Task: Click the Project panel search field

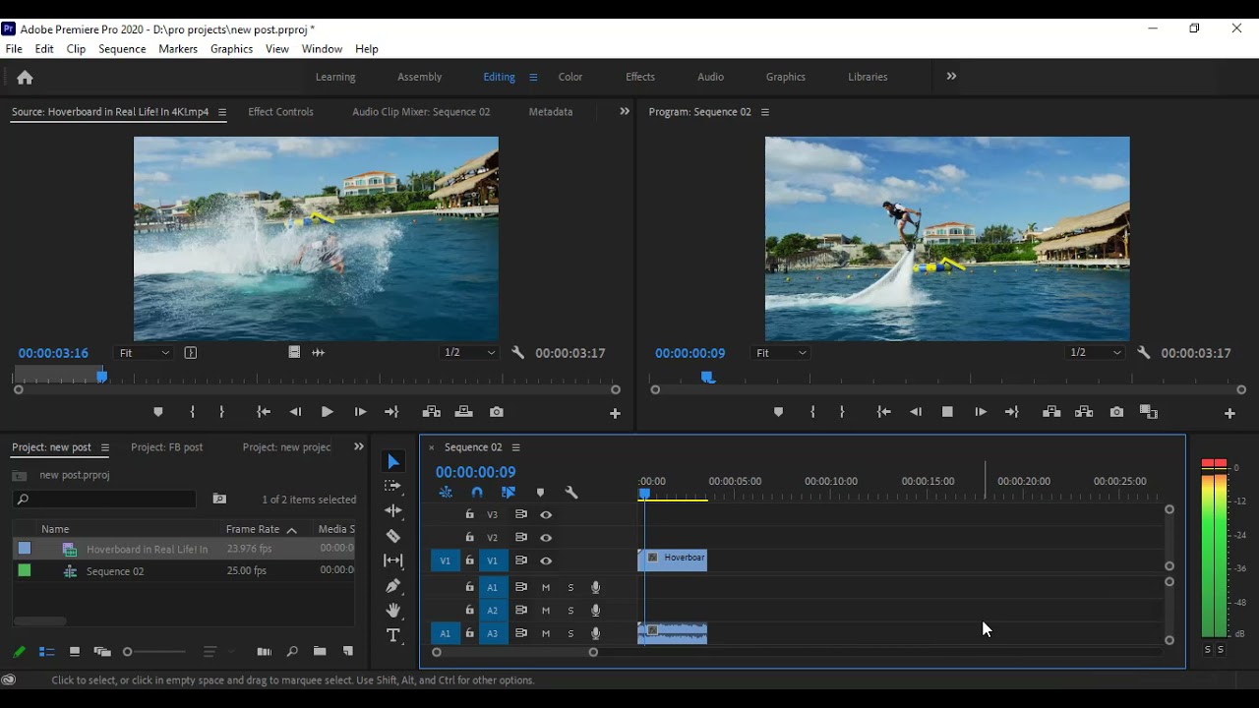Action: pos(106,500)
